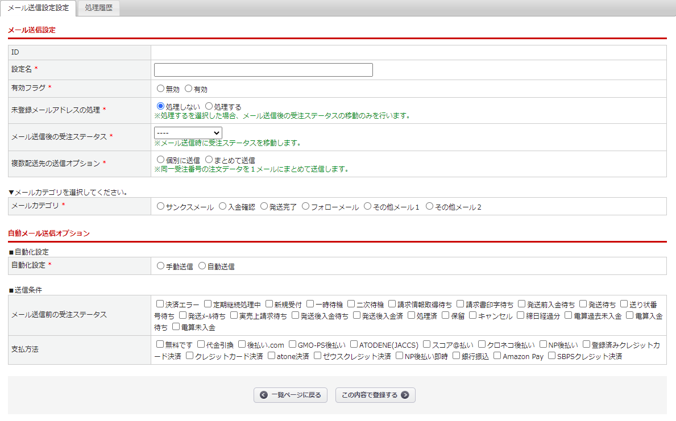Pick the その他メール1 mail category
Screen dimensions: 676x421
(x=368, y=206)
